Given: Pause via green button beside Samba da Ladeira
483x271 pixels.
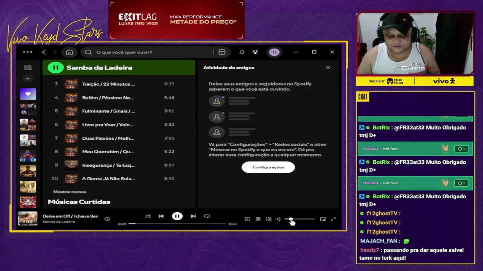Looking at the screenshot, I should tap(55, 68).
